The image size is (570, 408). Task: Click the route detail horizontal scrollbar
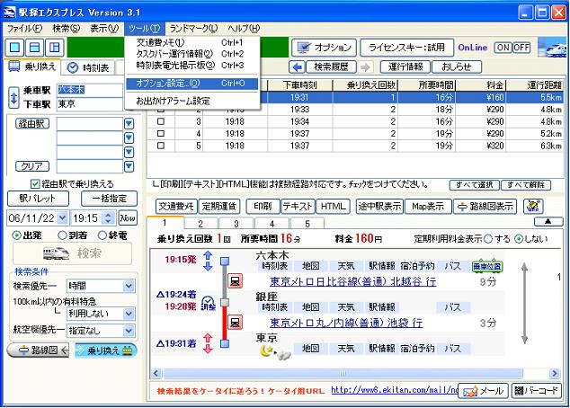[343, 373]
